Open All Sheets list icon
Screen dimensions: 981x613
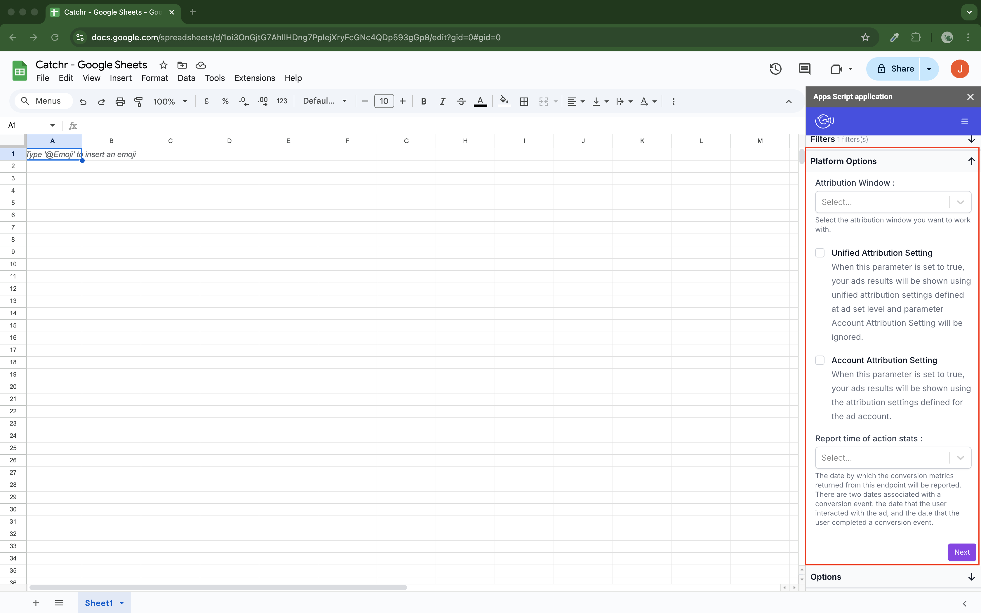tap(59, 603)
